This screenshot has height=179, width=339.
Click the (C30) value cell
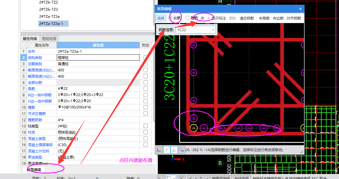pyautogui.click(x=98, y=145)
